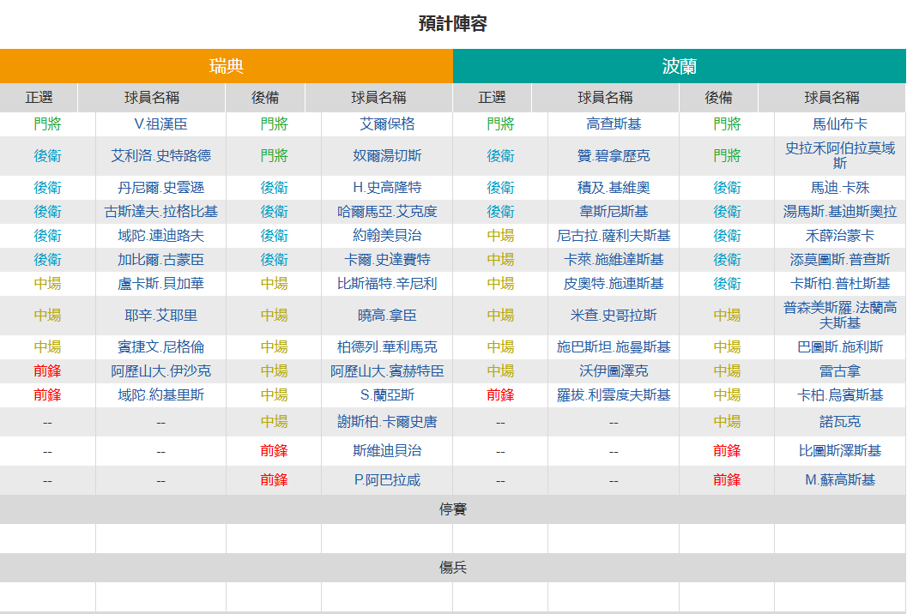Click the 瑞典 team header

point(227,66)
